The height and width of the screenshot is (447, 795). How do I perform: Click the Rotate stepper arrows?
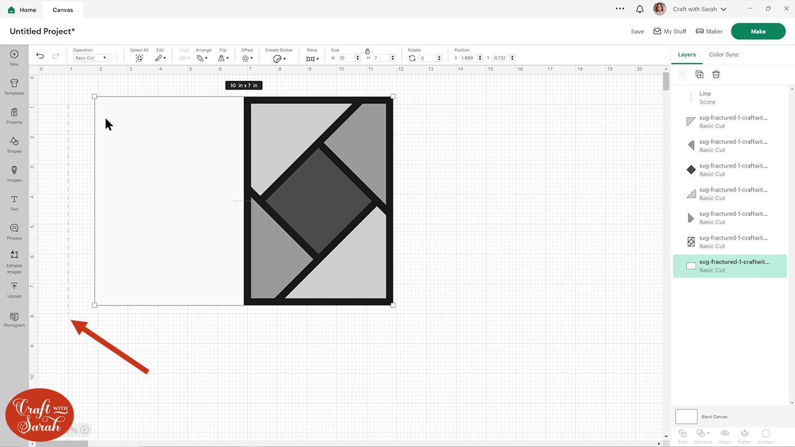click(439, 58)
